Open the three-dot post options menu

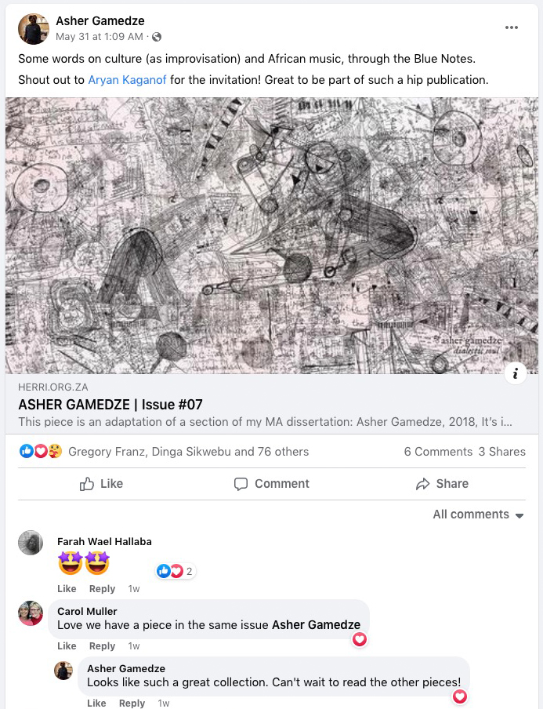[512, 27]
